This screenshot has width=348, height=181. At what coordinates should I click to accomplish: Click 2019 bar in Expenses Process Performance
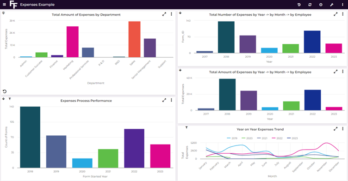point(56,151)
